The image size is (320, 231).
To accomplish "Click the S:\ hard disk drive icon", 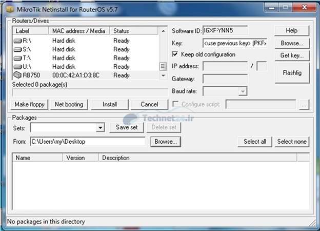I will [x=18, y=49].
